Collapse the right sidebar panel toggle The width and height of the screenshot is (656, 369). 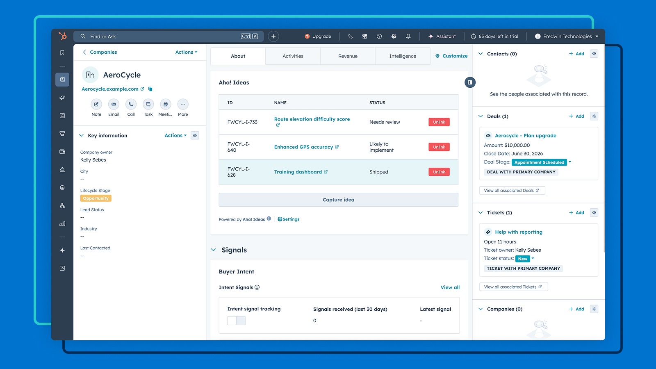tap(470, 82)
